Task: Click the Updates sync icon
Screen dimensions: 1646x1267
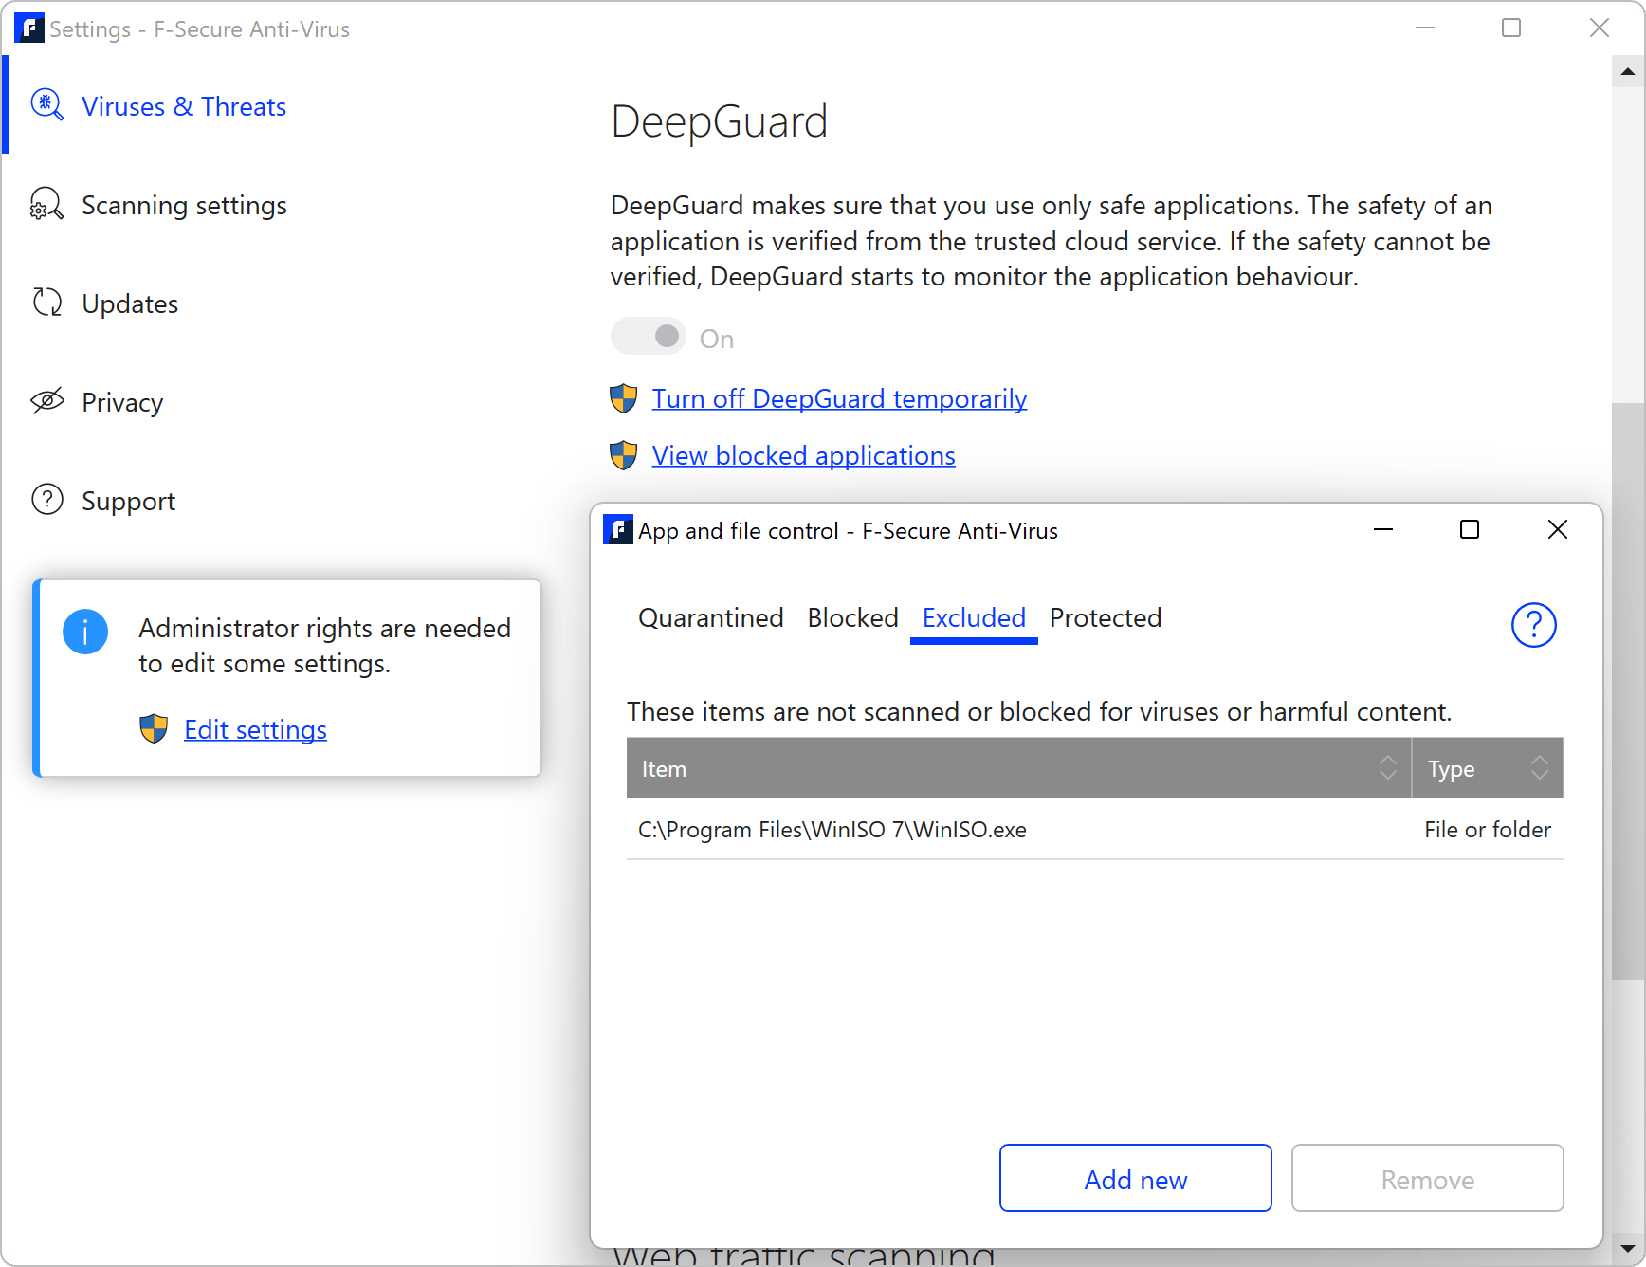Action: [46, 302]
